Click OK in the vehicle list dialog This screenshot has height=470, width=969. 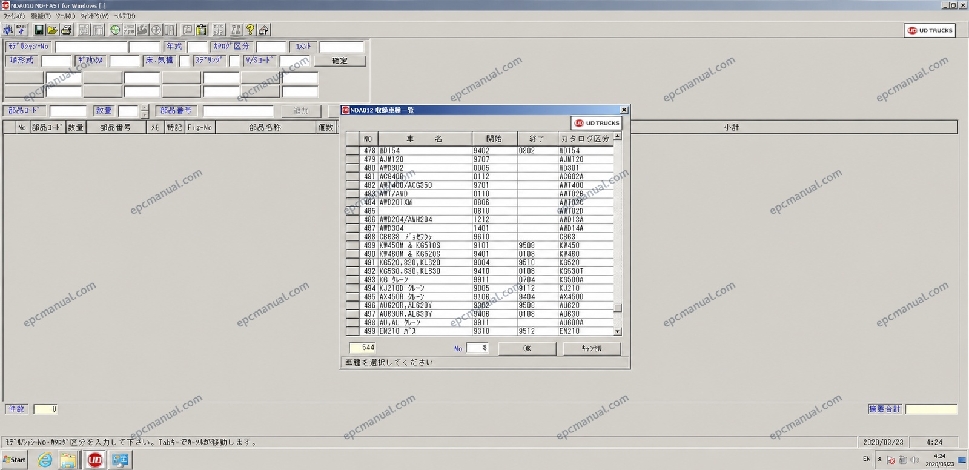[527, 349]
